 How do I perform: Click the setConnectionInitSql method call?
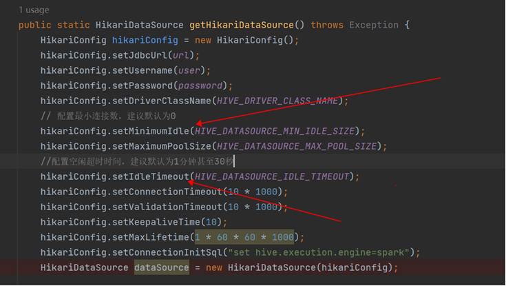pyautogui.click(x=167, y=252)
